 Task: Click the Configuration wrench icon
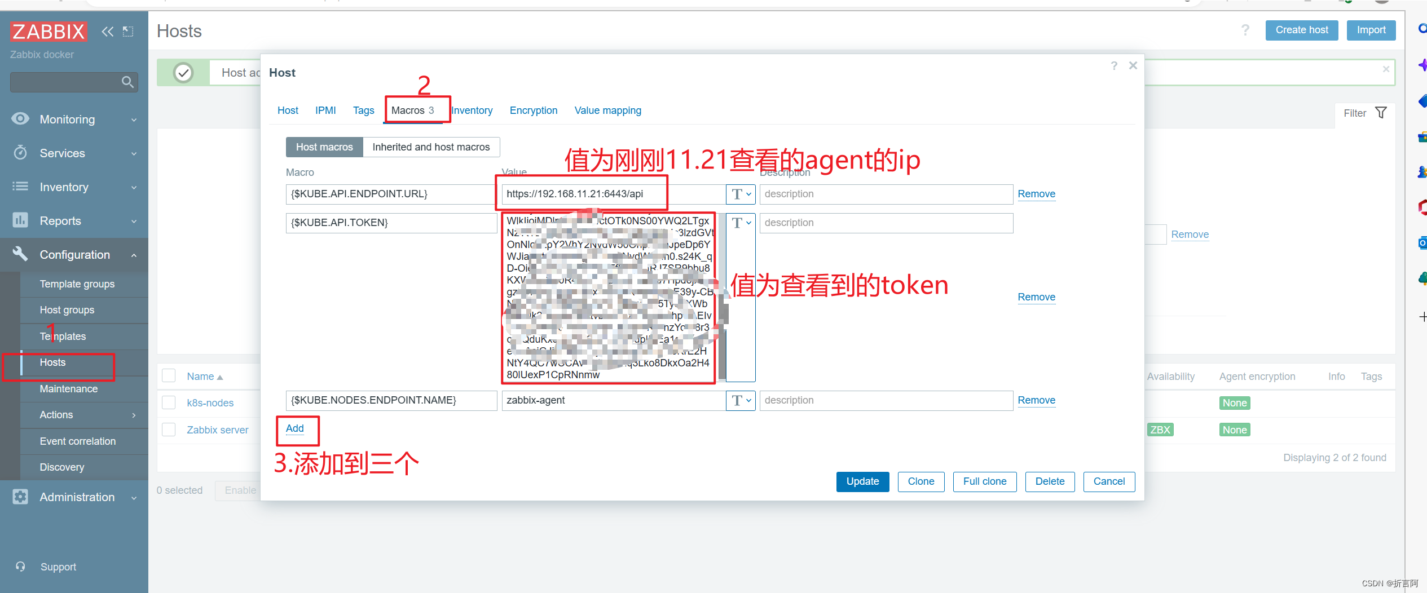tap(20, 254)
